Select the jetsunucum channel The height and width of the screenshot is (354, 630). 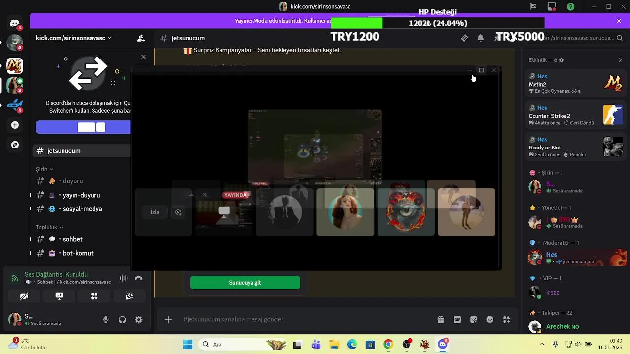click(82, 151)
